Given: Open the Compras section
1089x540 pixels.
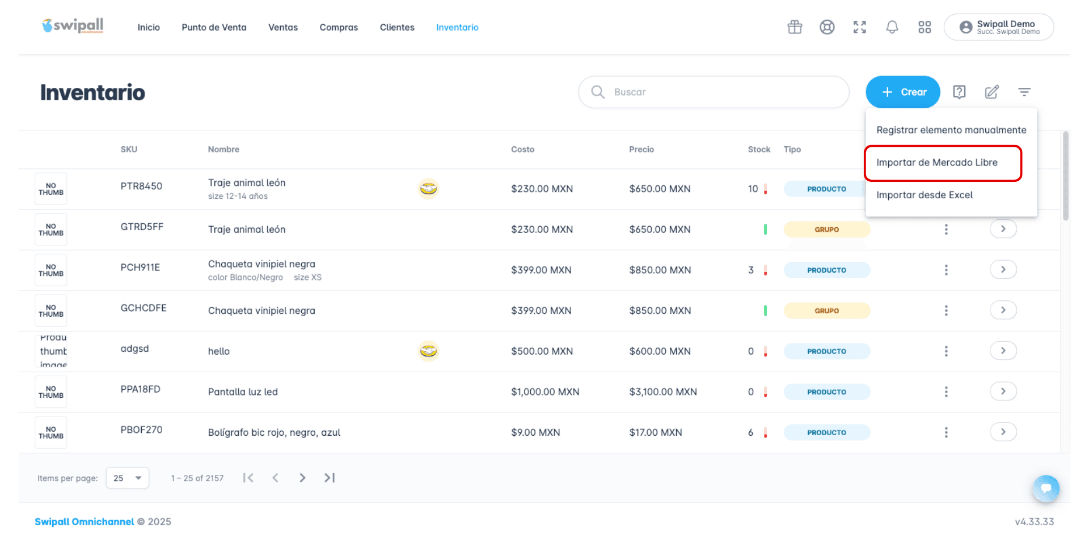Looking at the screenshot, I should tap(339, 27).
